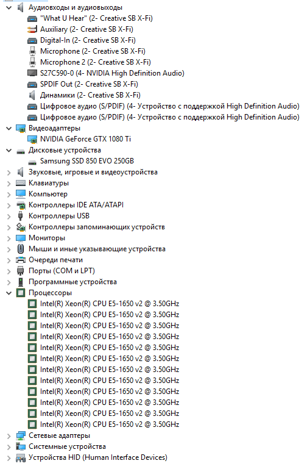Click the Системные устройства folder icon
Viewport: 302px width, 469px height.
point(20,446)
